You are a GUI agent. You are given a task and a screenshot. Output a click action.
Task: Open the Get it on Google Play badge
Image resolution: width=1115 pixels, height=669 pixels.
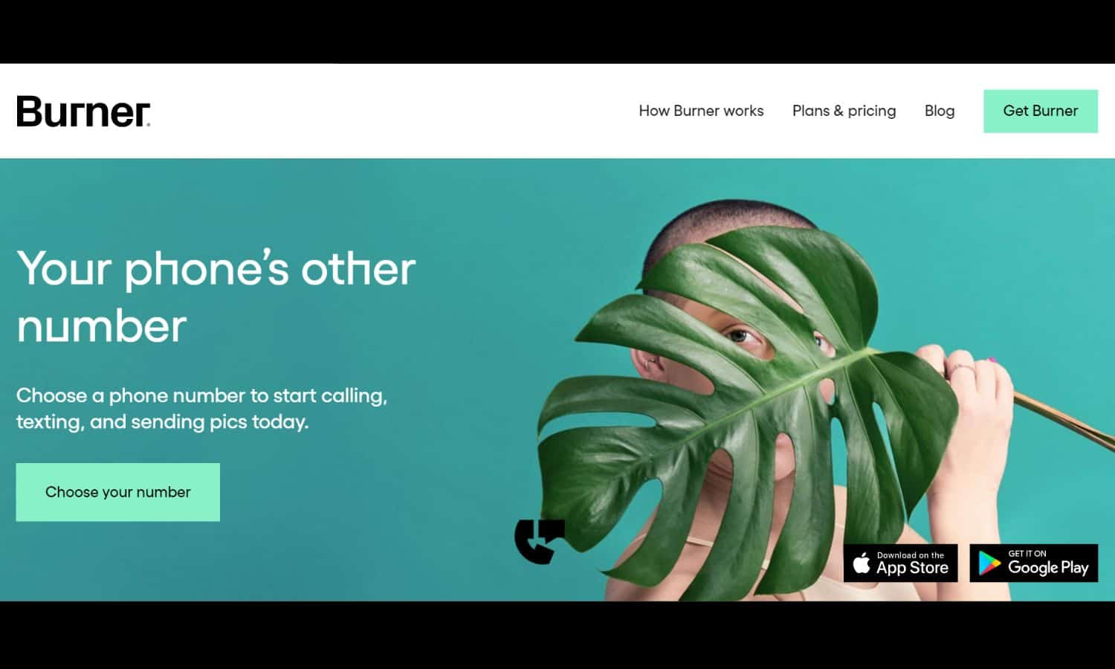1034,563
